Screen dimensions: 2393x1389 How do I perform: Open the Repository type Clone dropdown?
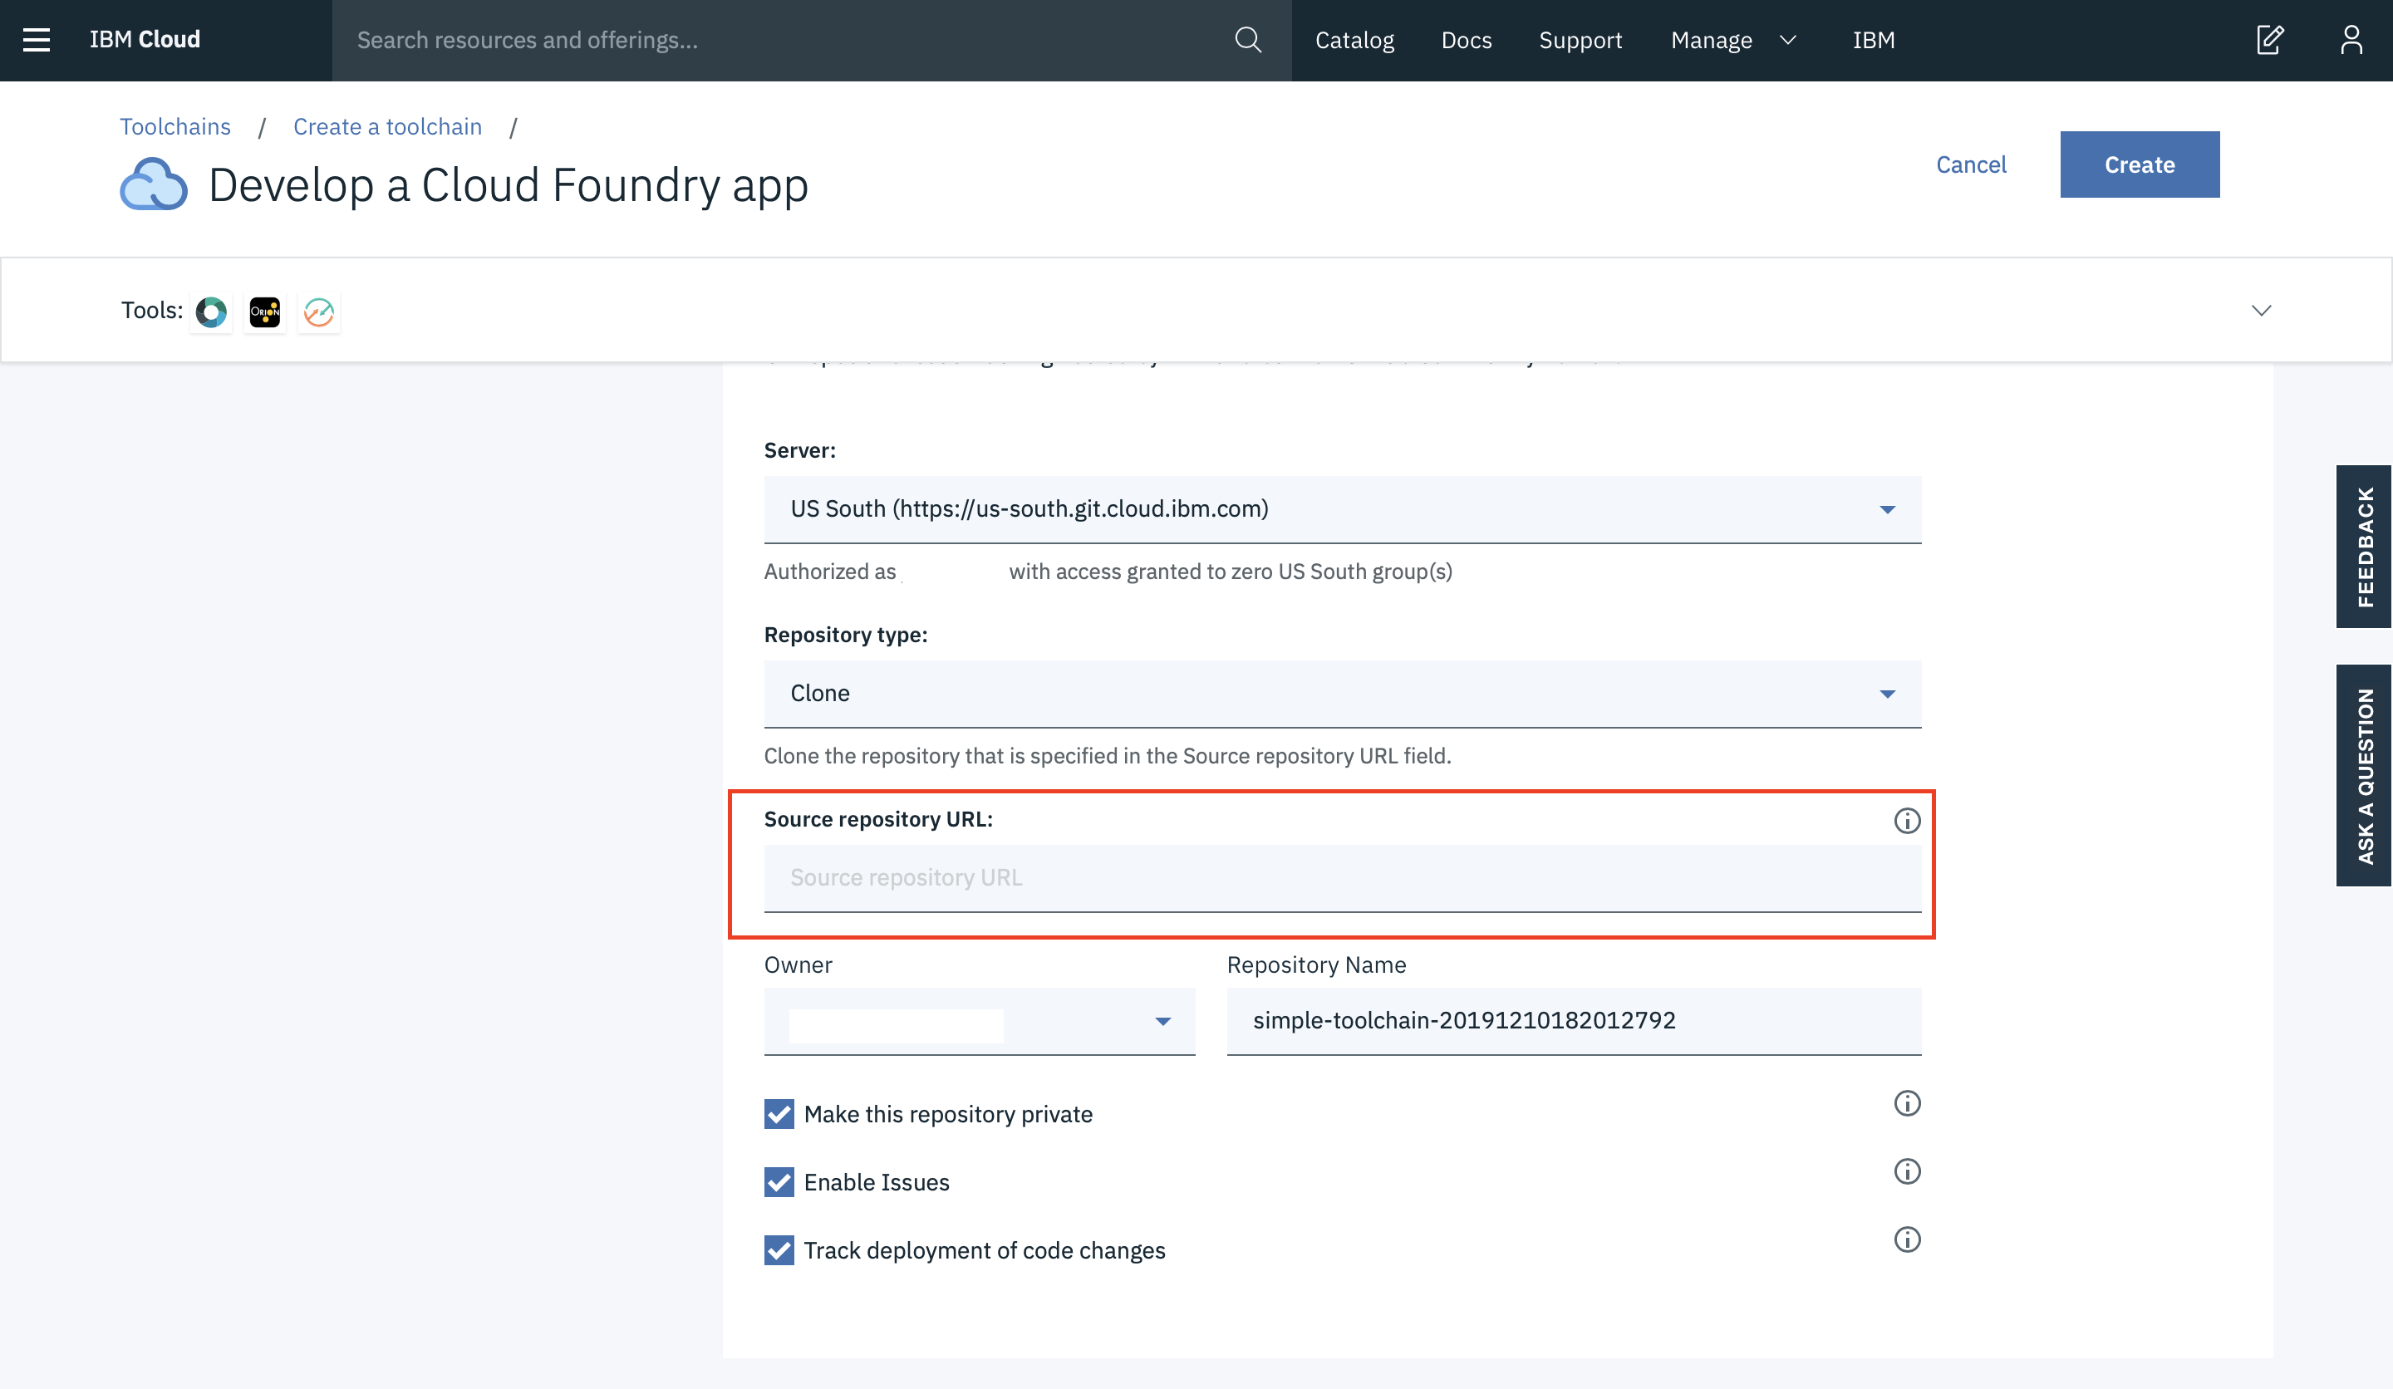pos(1342,694)
